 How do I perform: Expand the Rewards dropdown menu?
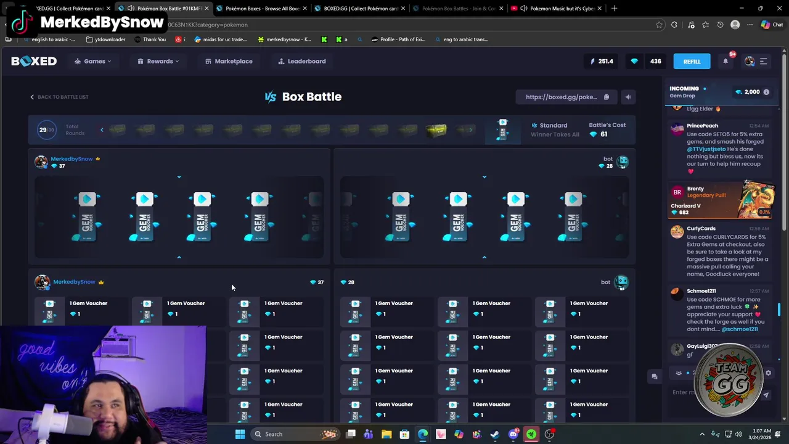pyautogui.click(x=158, y=61)
